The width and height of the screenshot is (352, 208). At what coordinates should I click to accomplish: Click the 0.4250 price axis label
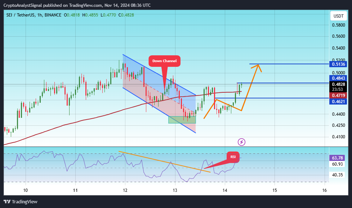[339, 125]
